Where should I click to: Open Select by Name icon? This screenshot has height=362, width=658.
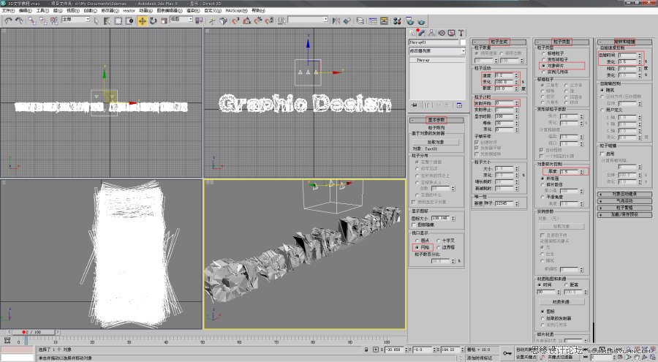pyautogui.click(x=107, y=20)
